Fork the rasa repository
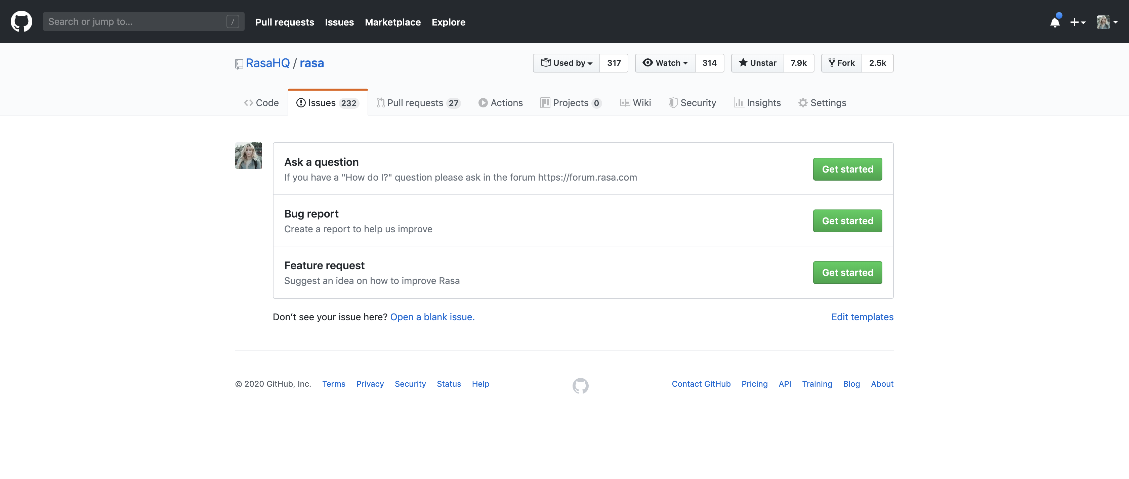 pos(841,63)
